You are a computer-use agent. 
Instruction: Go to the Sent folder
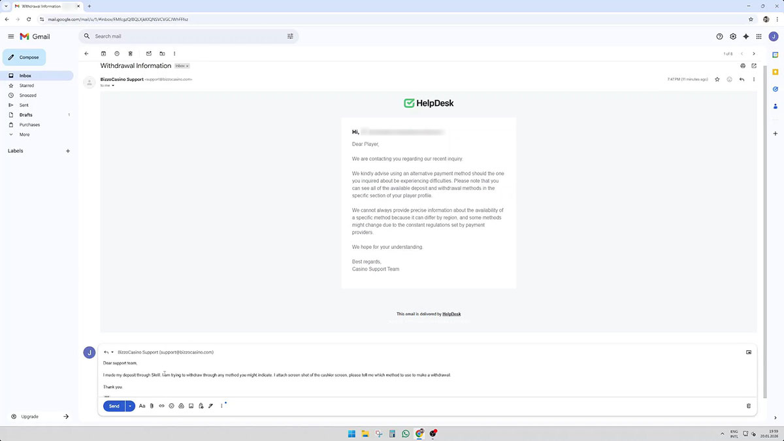click(24, 105)
